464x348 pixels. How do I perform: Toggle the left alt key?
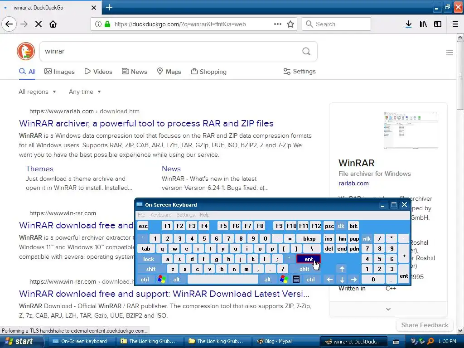click(176, 279)
